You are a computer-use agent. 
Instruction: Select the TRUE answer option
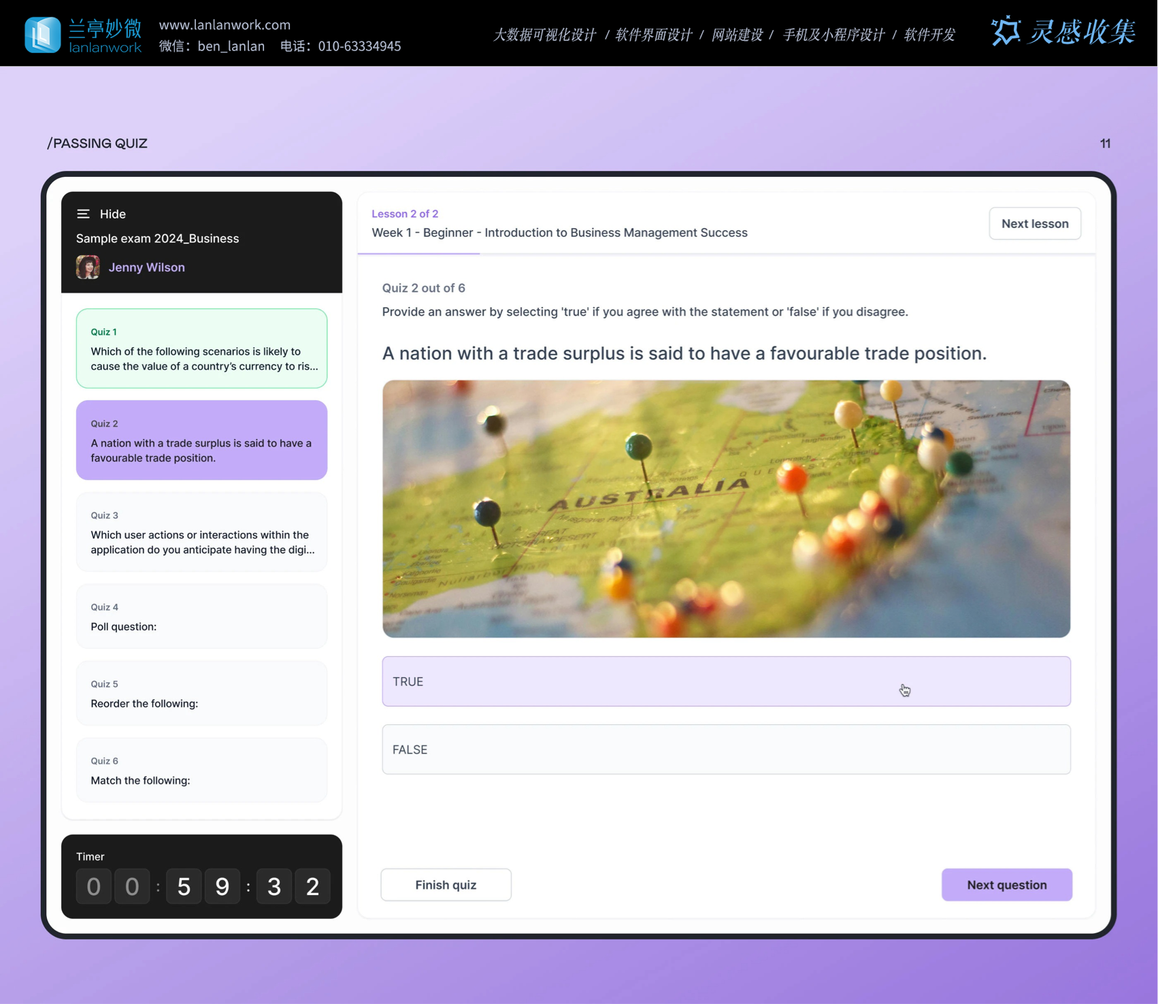[x=725, y=681]
